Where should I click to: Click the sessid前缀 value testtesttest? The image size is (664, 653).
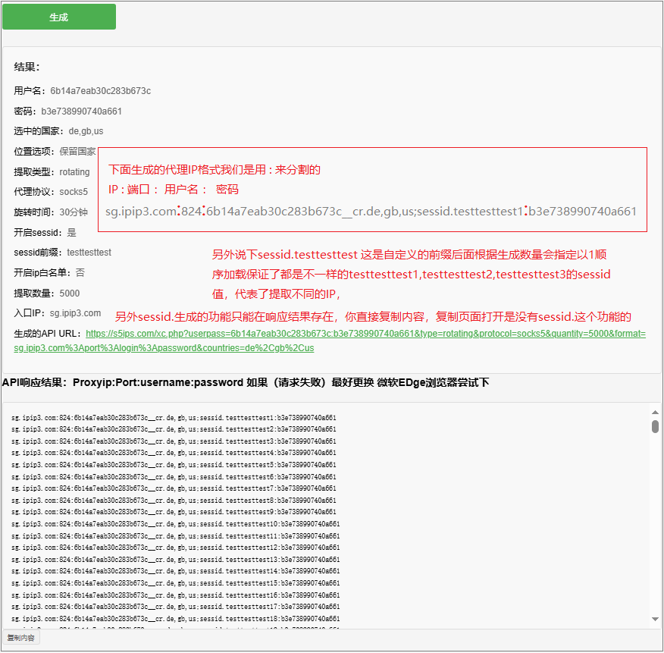click(x=89, y=253)
